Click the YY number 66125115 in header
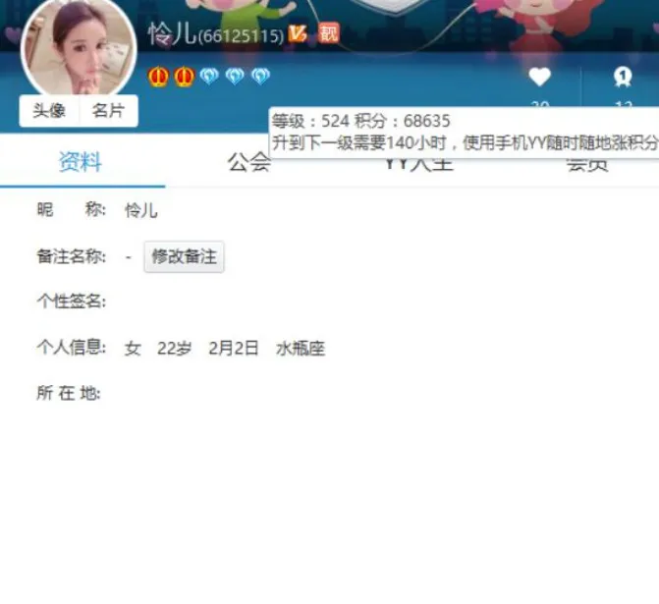The image size is (659, 604). point(242,35)
